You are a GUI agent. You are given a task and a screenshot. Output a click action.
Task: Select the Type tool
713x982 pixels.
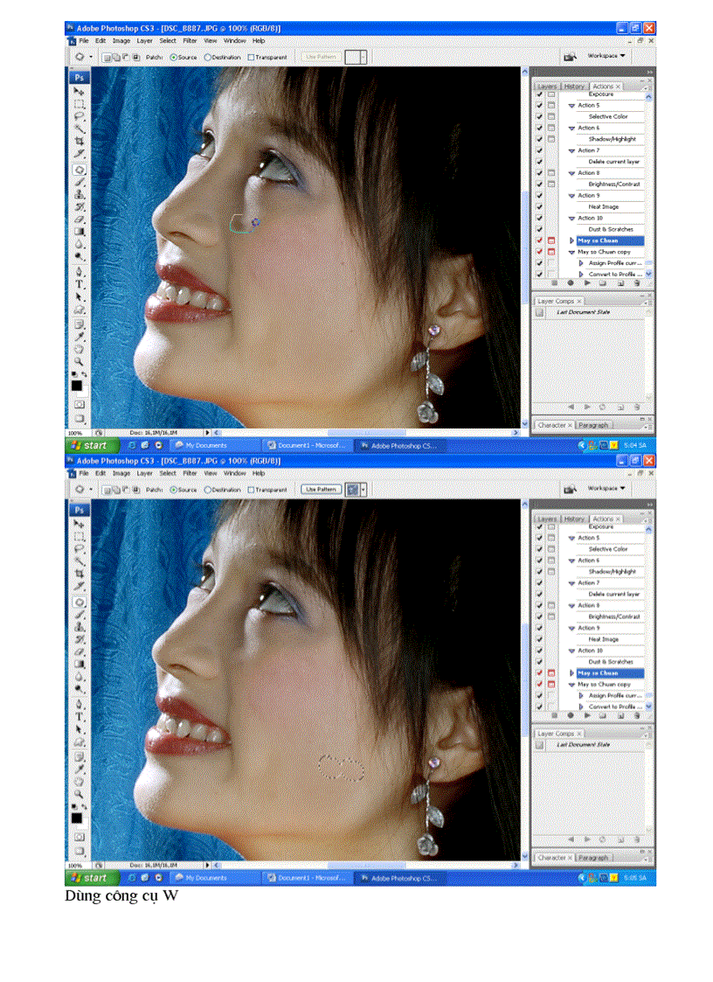tap(78, 283)
